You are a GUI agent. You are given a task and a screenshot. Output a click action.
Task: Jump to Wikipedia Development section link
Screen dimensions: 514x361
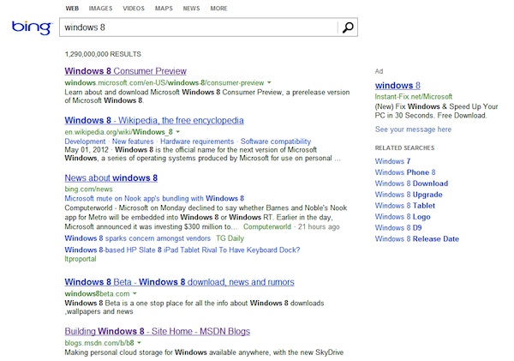(85, 141)
